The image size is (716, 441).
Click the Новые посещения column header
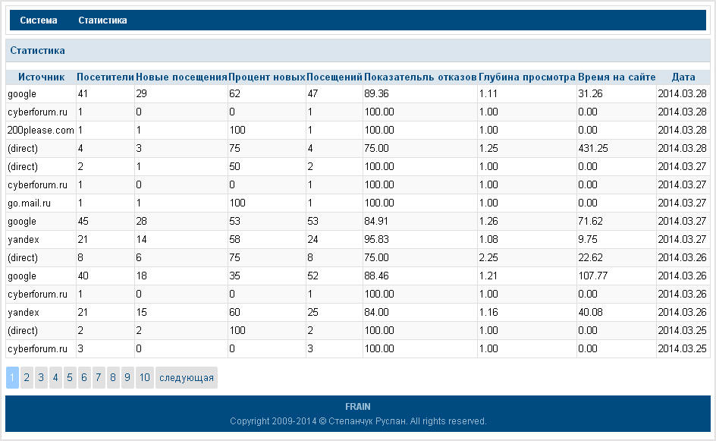click(x=181, y=77)
